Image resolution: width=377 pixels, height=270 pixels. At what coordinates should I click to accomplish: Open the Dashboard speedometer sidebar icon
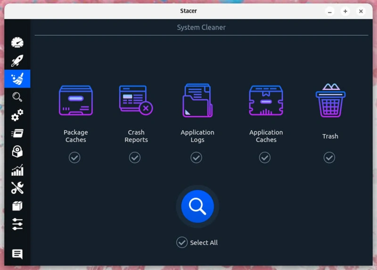tap(17, 42)
